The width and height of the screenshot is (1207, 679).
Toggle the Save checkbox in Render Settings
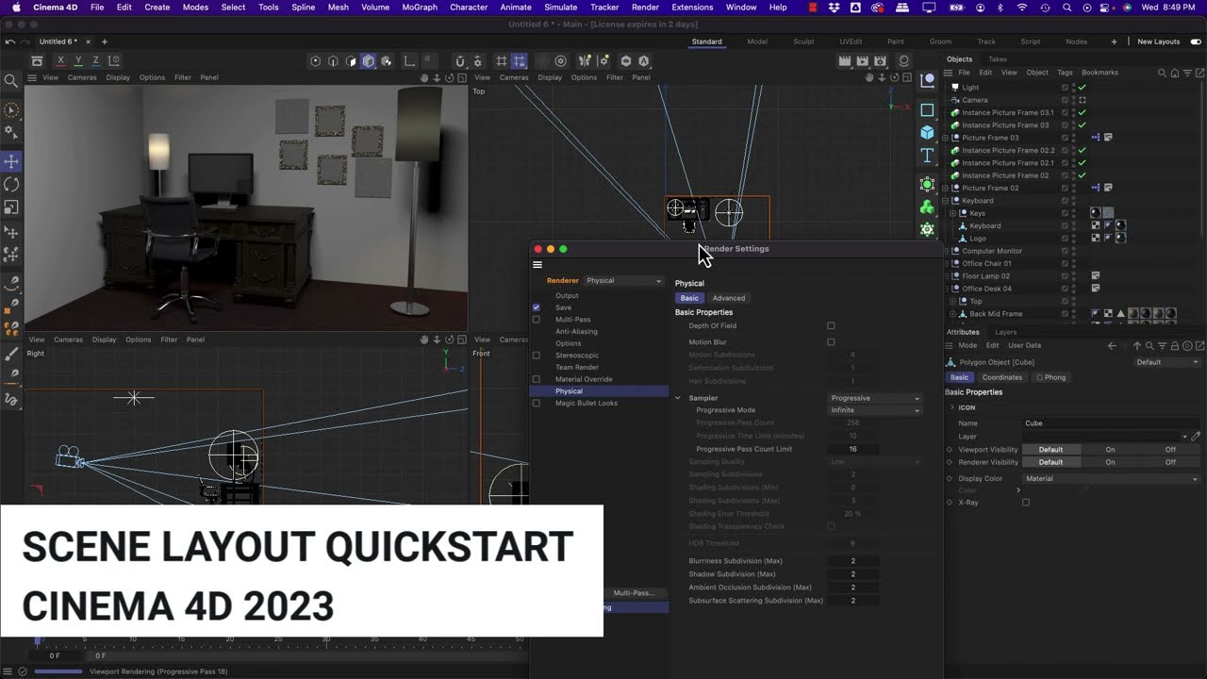pos(536,307)
